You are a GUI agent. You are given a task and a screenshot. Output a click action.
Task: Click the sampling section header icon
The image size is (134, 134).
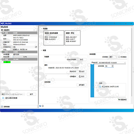tap(3, 52)
